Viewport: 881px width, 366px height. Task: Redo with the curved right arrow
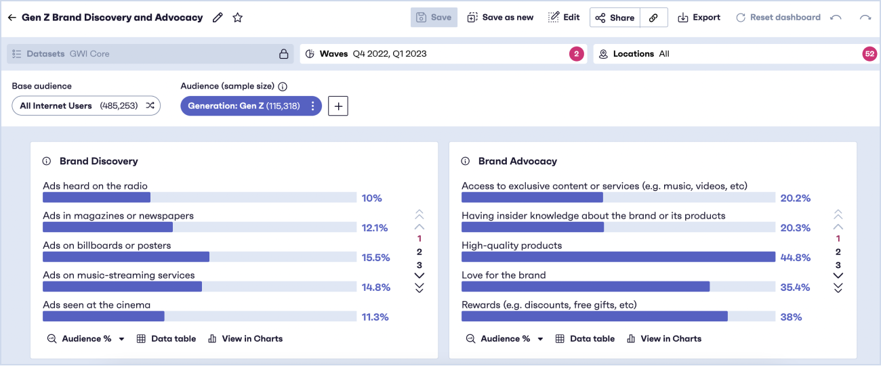pos(865,18)
